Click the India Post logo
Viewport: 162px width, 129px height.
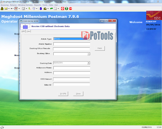[154, 15]
